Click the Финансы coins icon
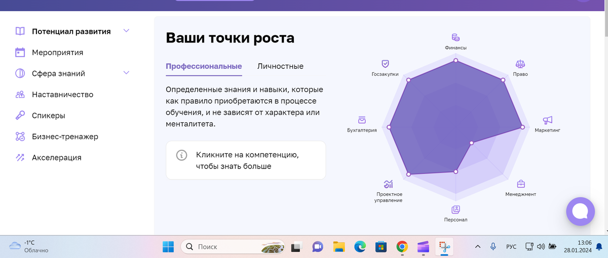Viewport: 608px width, 258px height. 455,37
